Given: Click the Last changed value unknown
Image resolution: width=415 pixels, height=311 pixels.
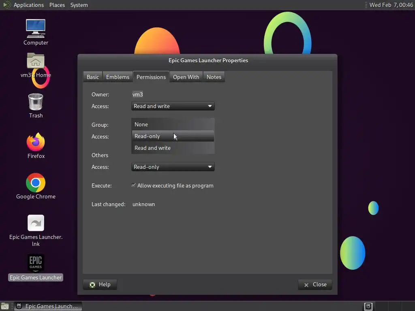Looking at the screenshot, I should pyautogui.click(x=144, y=204).
